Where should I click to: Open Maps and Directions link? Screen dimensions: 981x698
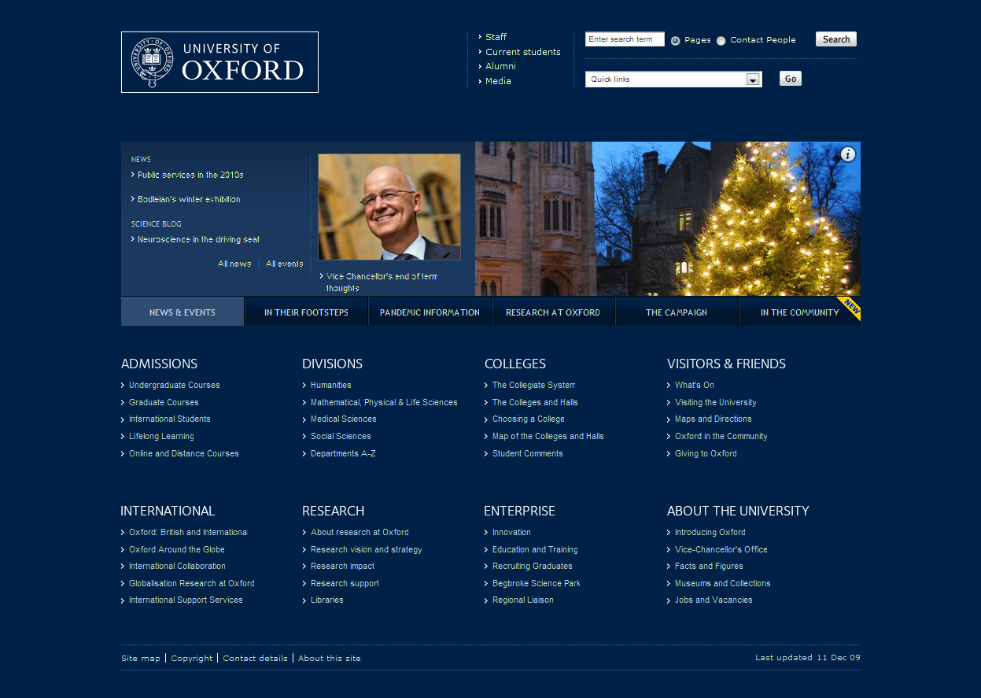(713, 419)
